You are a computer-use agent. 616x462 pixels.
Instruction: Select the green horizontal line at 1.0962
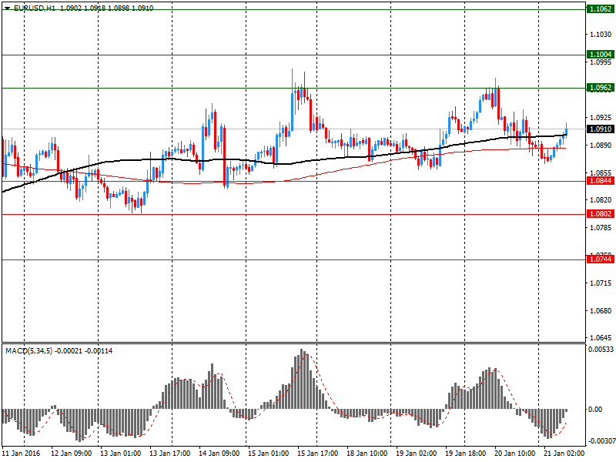tap(293, 88)
